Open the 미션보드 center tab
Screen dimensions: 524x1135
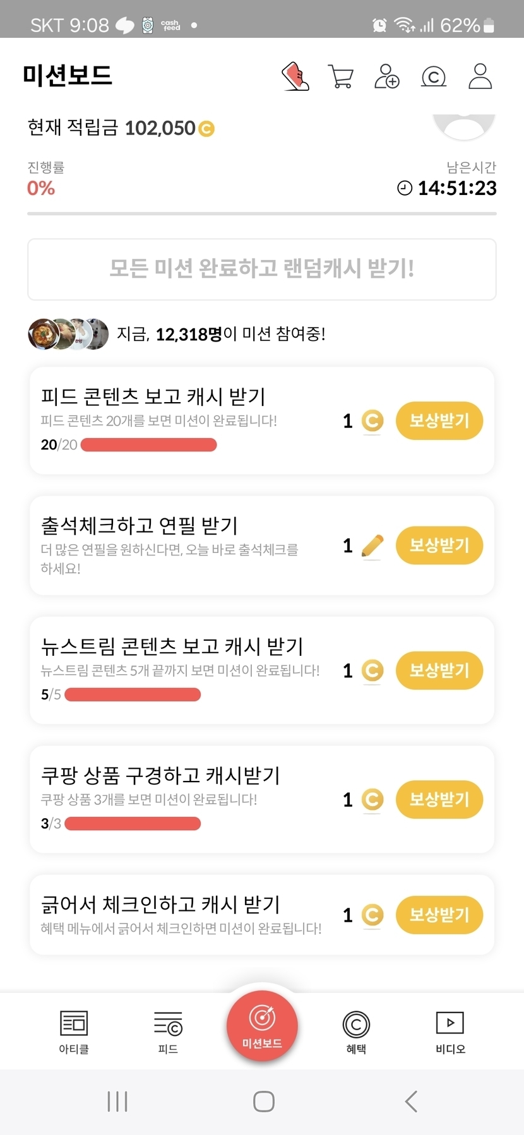click(x=262, y=1026)
